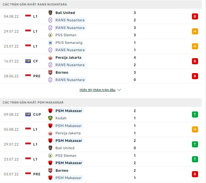
Task: Click the PSM Makassar crest on 09.08.22
Action: 50,111
